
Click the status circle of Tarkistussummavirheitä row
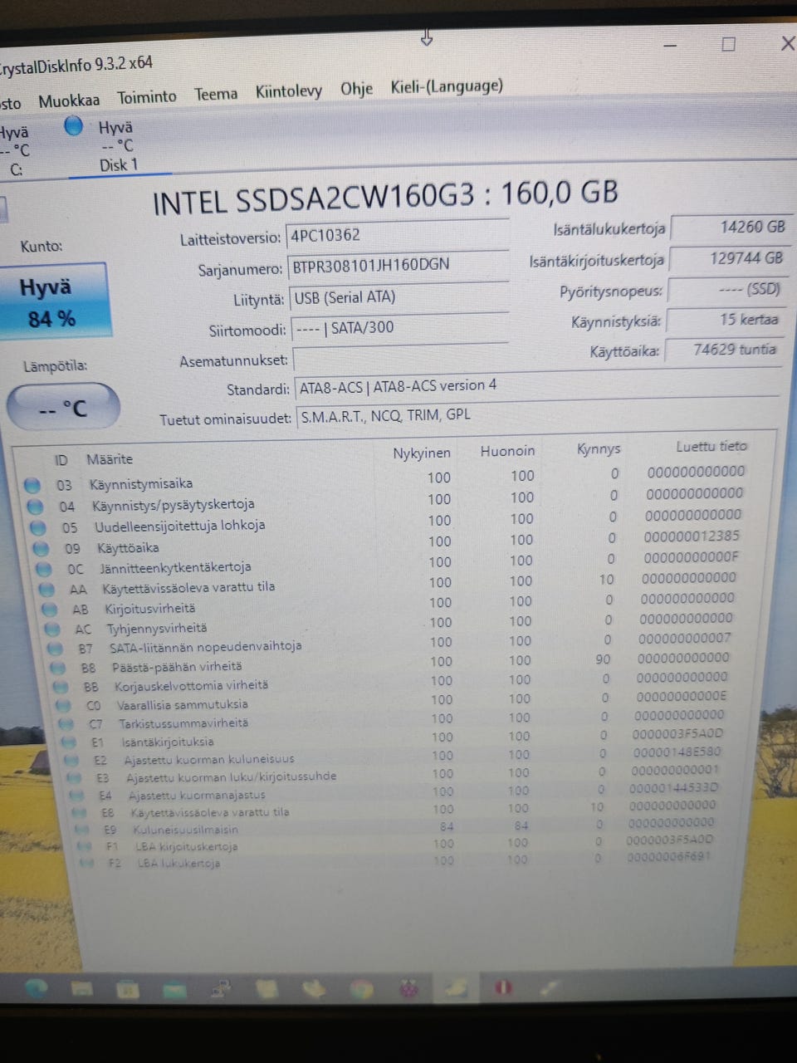(66, 724)
